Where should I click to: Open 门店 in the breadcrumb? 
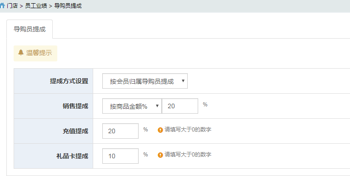pos(12,6)
